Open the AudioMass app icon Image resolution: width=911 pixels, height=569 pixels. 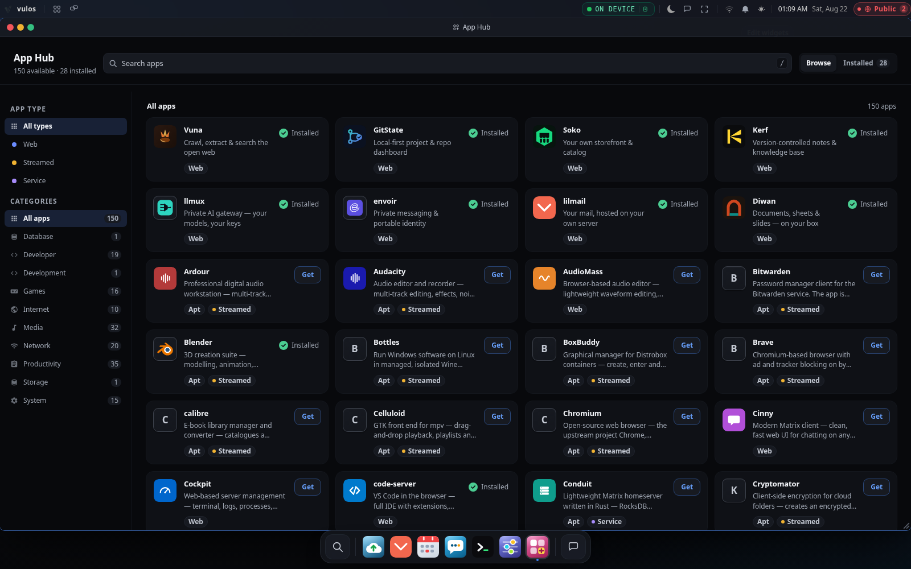click(x=544, y=278)
